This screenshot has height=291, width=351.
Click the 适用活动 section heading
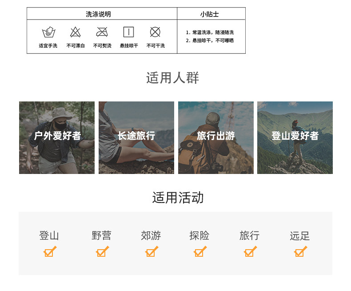point(178,198)
